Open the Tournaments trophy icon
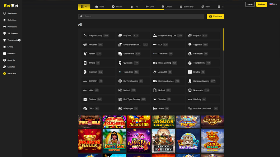 pyautogui.click(x=4, y=40)
